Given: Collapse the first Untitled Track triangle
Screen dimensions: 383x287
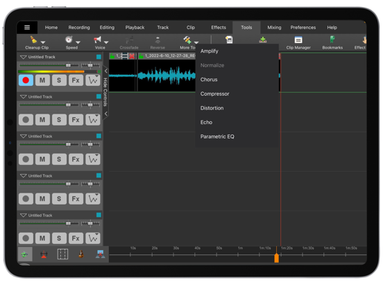Looking at the screenshot, I should click(x=23, y=57).
